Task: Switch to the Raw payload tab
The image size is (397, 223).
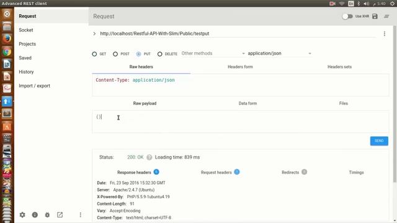Action: coord(145,103)
